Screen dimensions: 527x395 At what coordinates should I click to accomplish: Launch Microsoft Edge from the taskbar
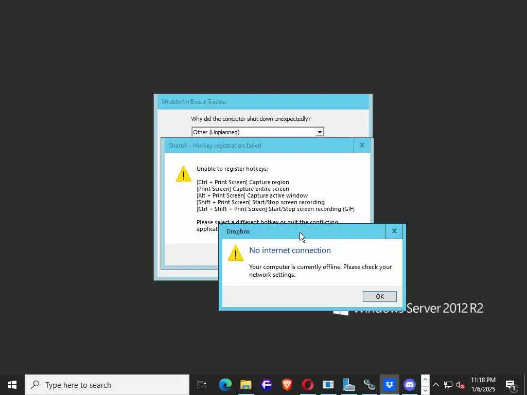pyautogui.click(x=225, y=385)
